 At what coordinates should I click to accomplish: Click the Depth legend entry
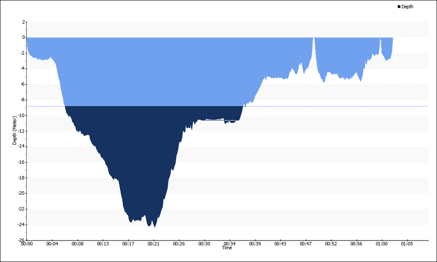pyautogui.click(x=406, y=7)
